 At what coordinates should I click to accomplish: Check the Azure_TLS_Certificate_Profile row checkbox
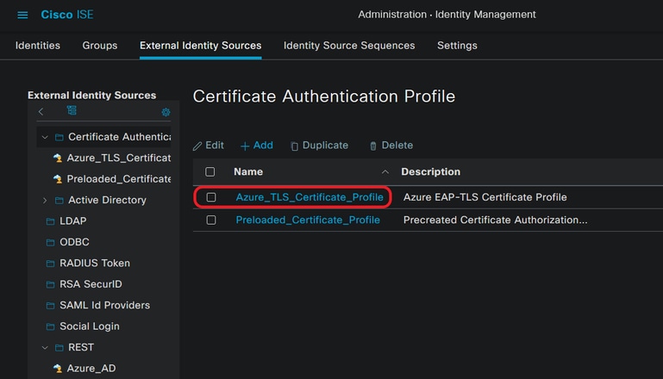click(211, 197)
